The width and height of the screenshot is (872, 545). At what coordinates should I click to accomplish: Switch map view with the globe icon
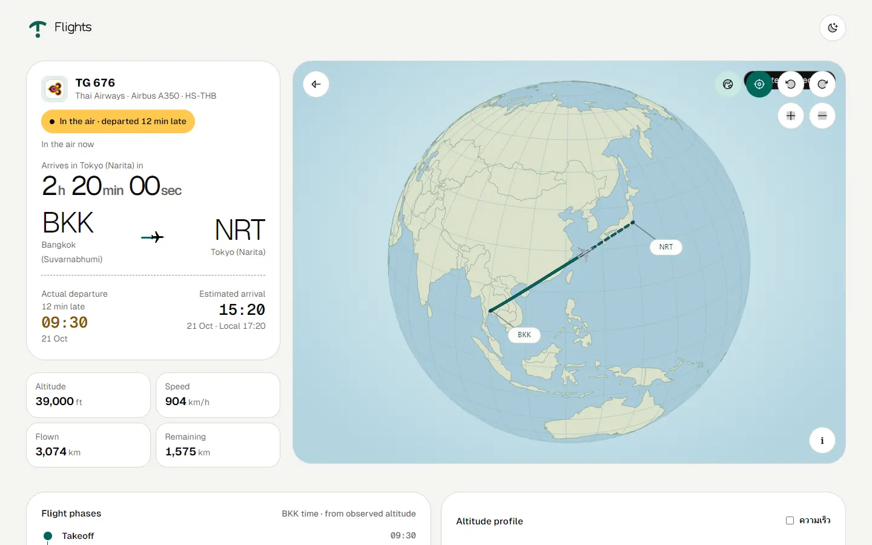(728, 84)
